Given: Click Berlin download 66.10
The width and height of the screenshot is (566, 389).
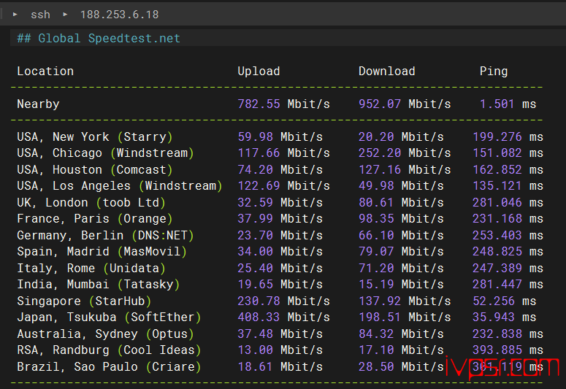Looking at the screenshot, I should pos(376,235).
